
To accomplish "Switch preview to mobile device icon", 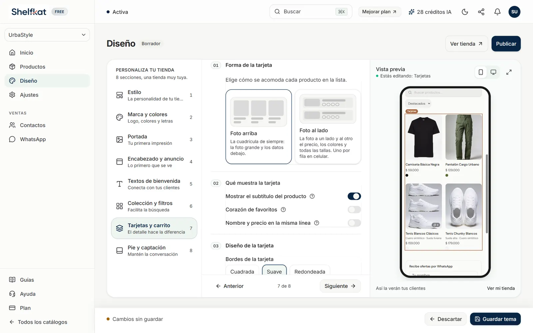I will [x=481, y=72].
